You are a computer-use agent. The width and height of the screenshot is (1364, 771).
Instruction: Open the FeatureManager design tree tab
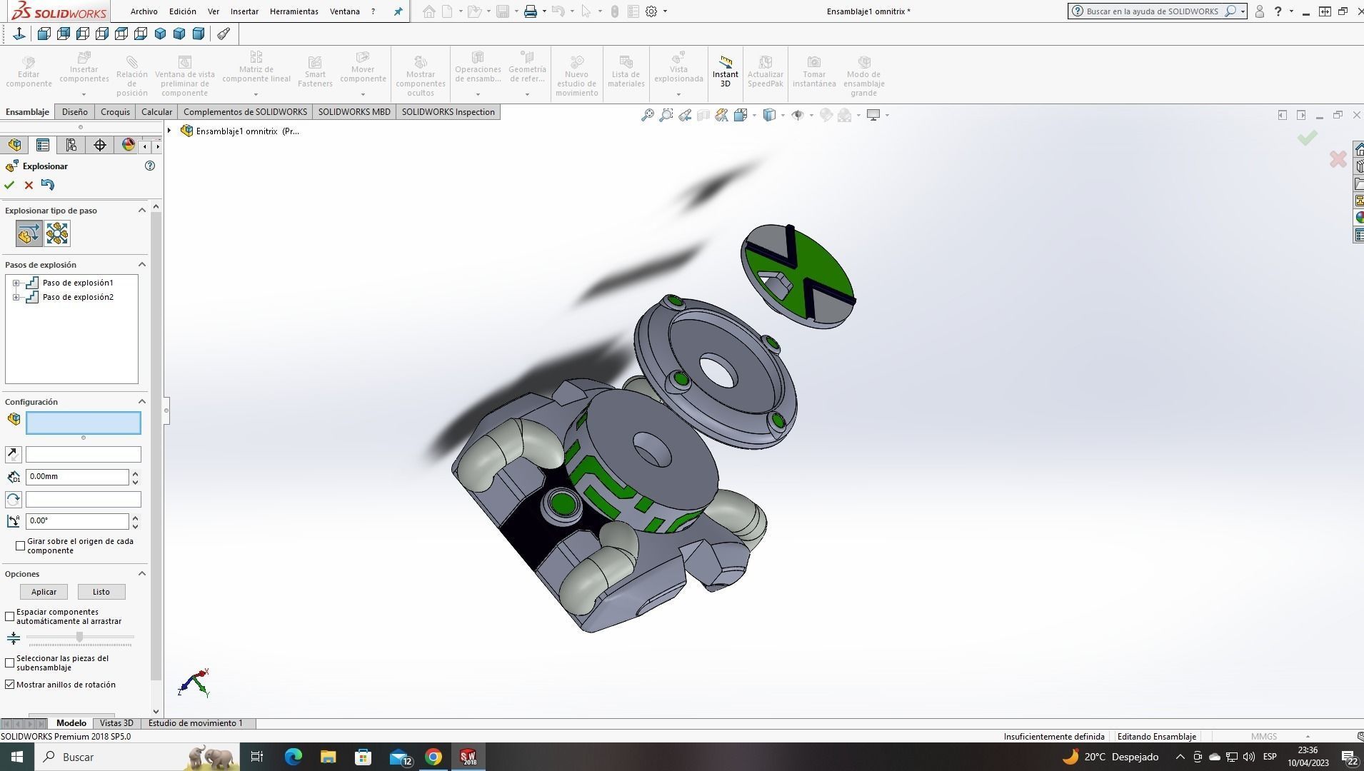14,145
